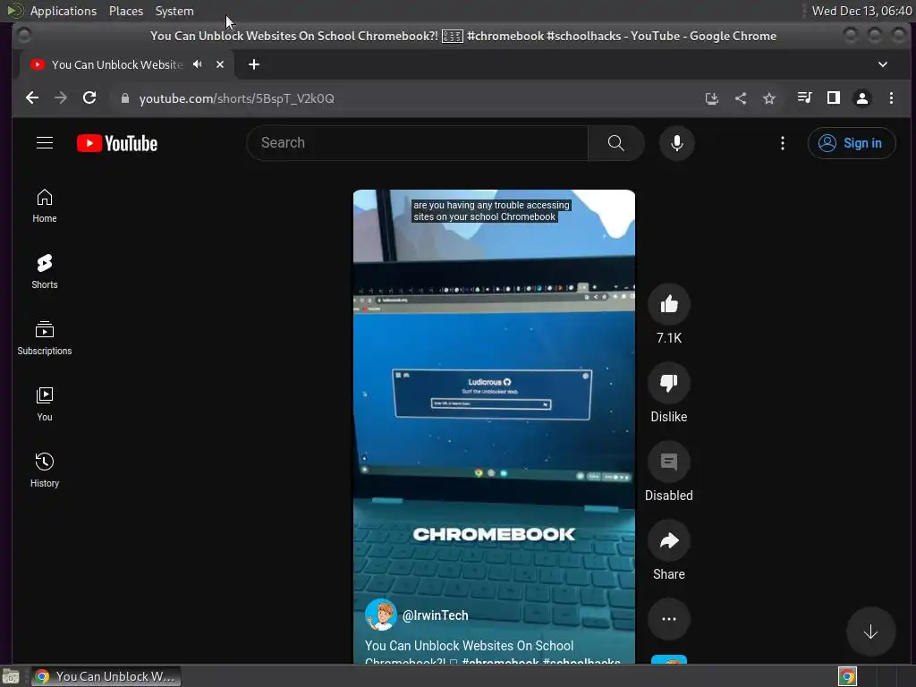Open the @IrwinTech channel link
This screenshot has width=916, height=687.
point(436,615)
